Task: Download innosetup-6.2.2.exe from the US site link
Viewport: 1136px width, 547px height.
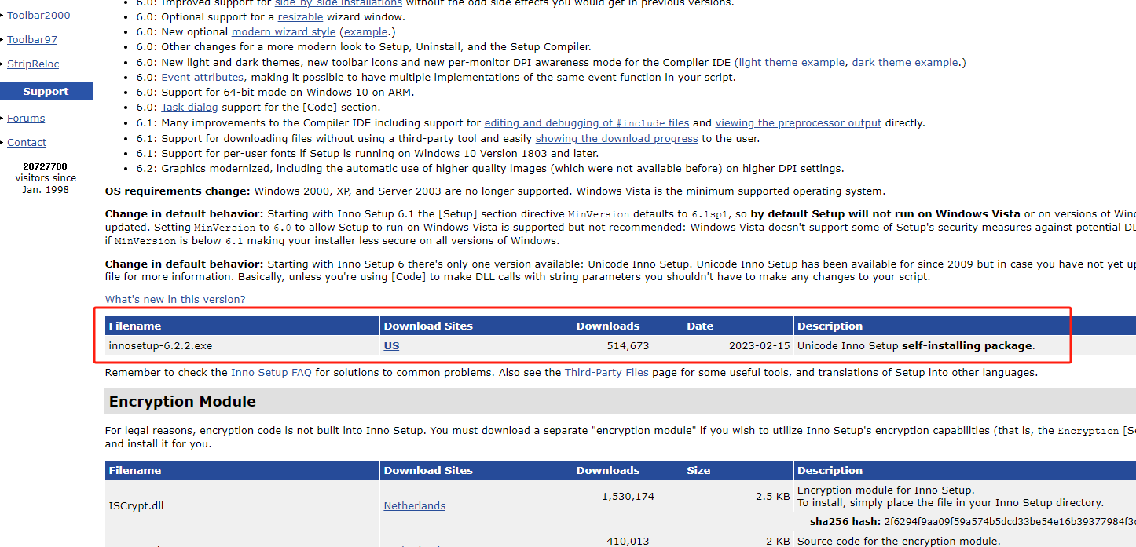Action: click(391, 345)
